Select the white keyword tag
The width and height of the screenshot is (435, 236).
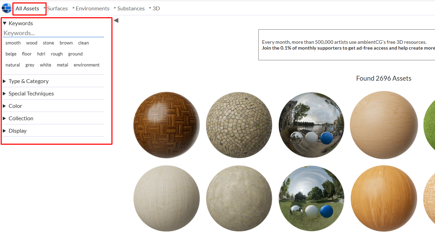click(x=46, y=65)
